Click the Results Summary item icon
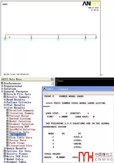The width and height of the screenshot is (114, 163). pyautogui.click(x=5, y=97)
